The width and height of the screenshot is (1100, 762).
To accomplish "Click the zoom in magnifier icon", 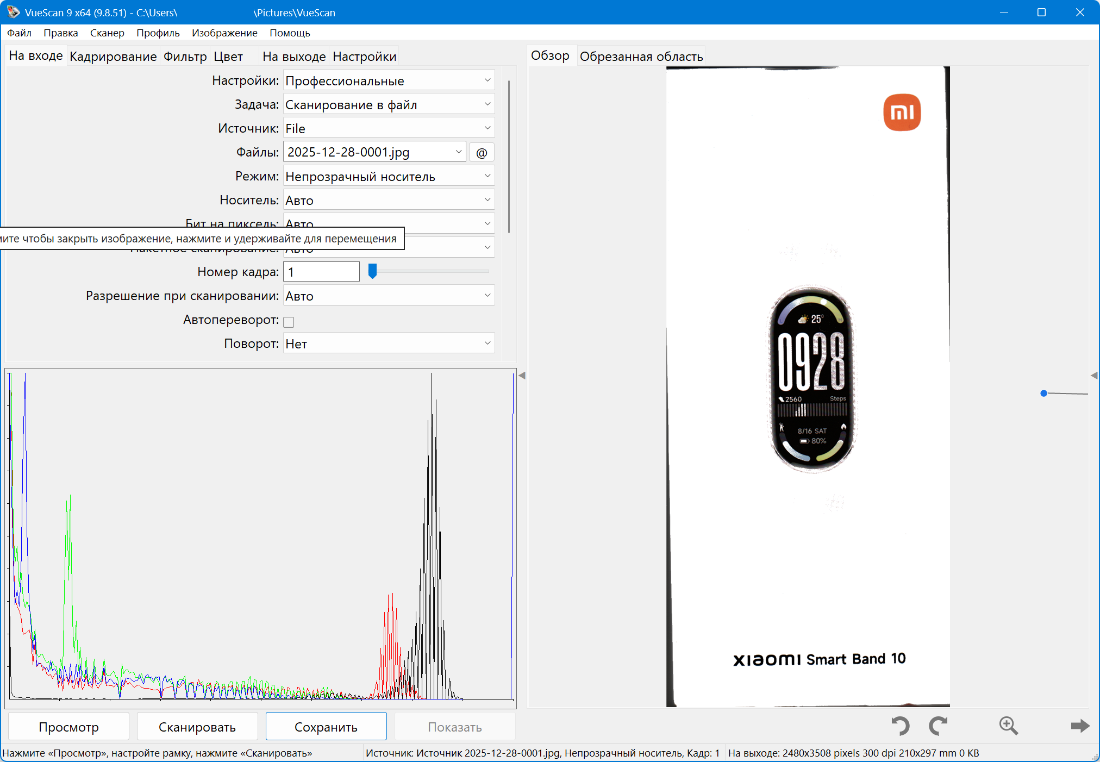I will 1008,726.
